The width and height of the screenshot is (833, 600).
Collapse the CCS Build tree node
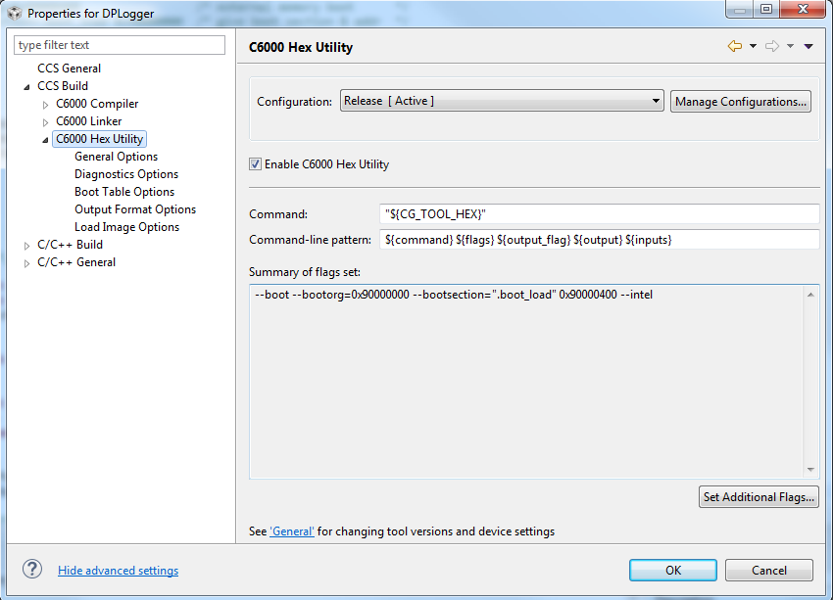(26, 86)
